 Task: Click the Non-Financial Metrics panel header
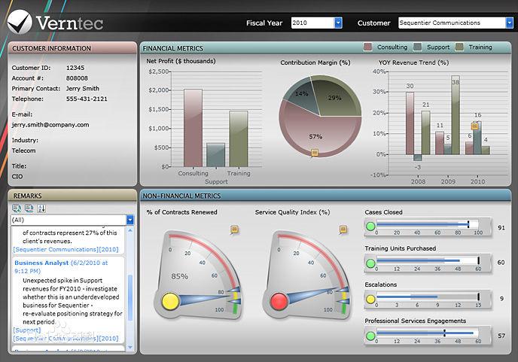pos(183,196)
